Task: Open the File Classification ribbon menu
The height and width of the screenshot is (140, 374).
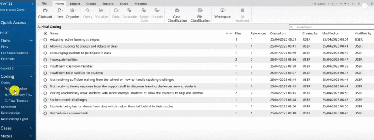Action: coord(200,15)
